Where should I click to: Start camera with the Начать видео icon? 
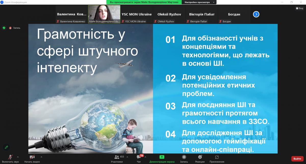pos(32,157)
